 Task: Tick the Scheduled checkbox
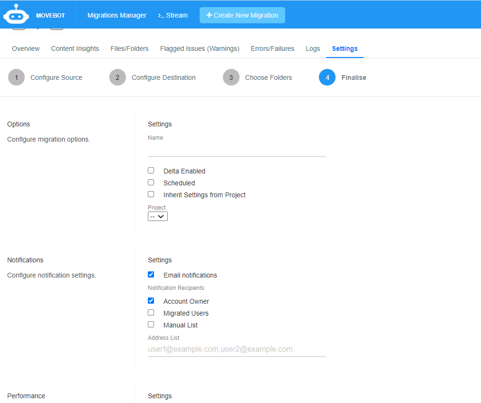click(x=151, y=182)
